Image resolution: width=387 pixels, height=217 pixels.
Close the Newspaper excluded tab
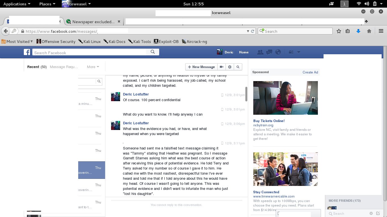click(119, 21)
